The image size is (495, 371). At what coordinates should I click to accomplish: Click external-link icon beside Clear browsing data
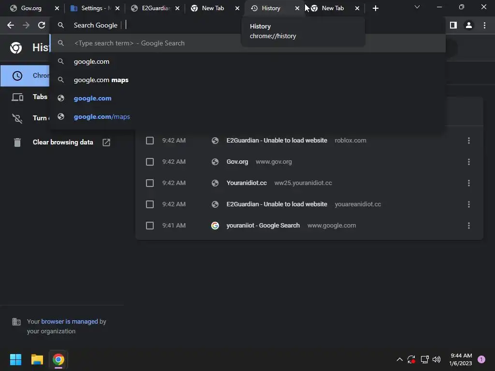pyautogui.click(x=106, y=143)
